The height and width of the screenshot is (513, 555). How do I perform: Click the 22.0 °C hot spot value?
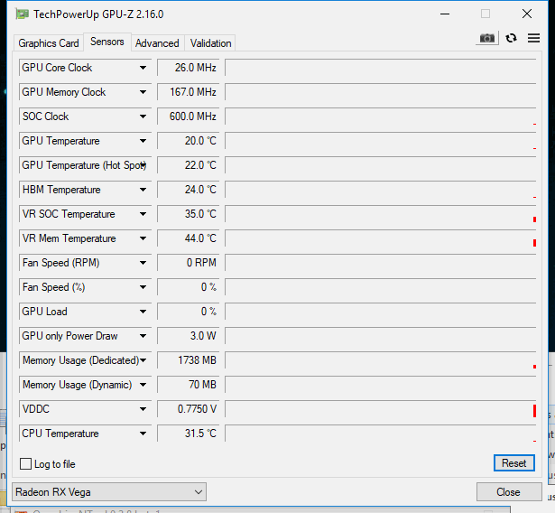click(189, 165)
